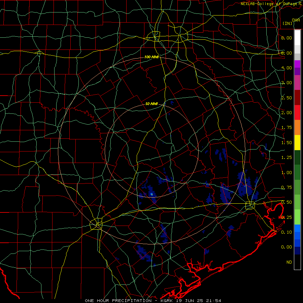Click the yellow legend color block
Screen dimensions: 303x303
pos(297,142)
